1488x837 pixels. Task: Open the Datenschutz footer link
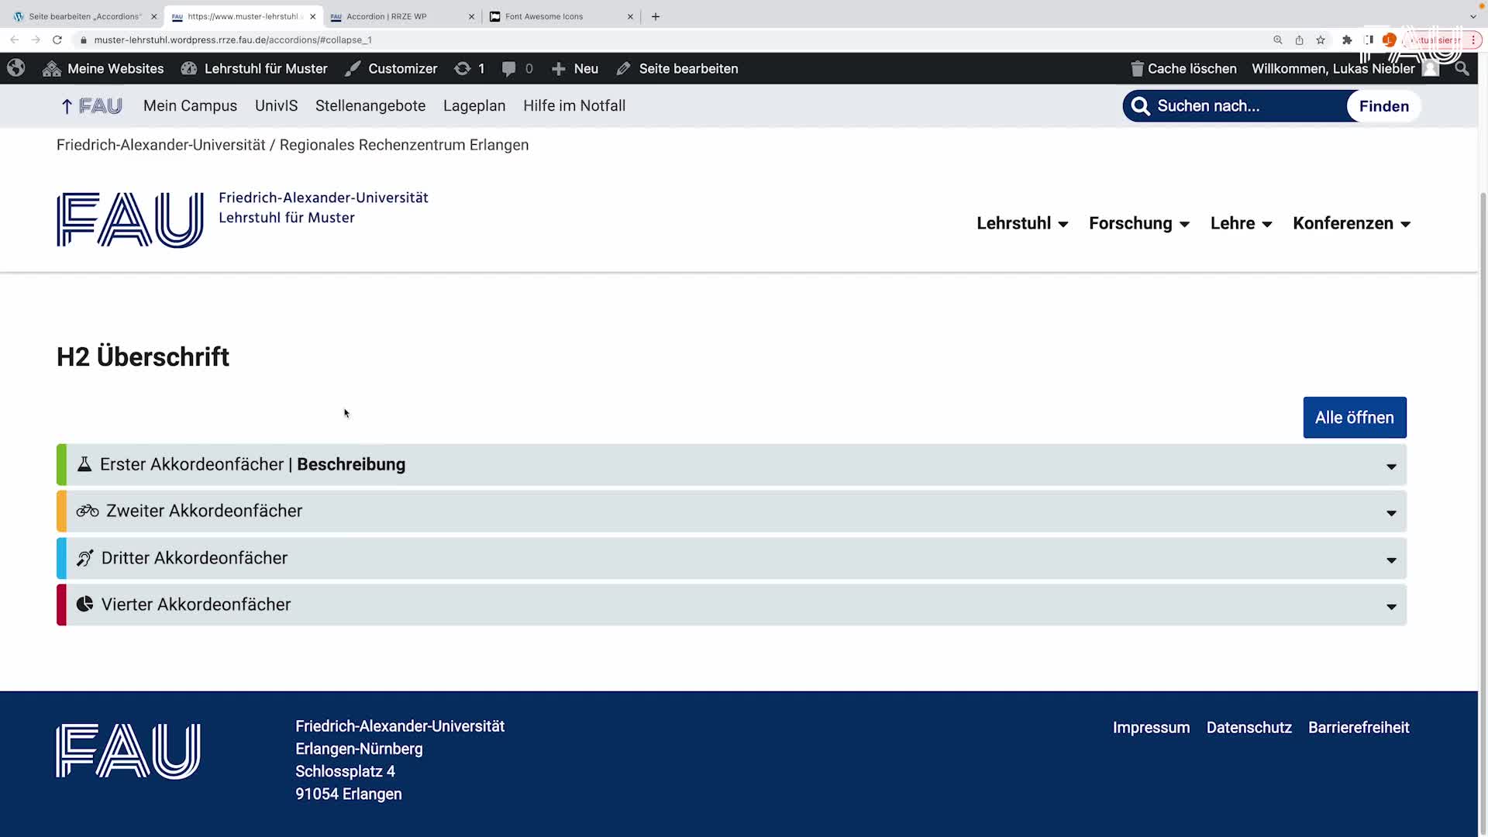[x=1249, y=728]
